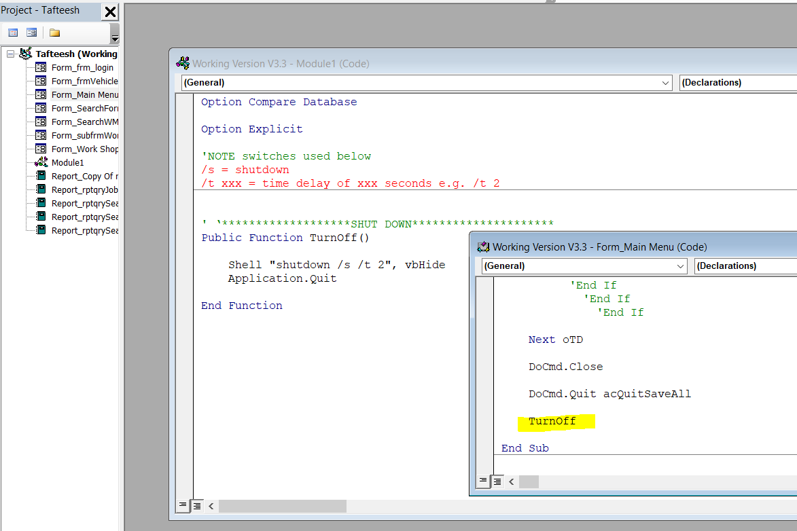Select Form_Work Shop form icon
The width and height of the screenshot is (797, 531).
(41, 149)
